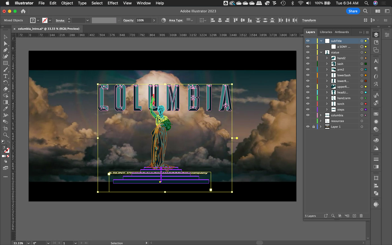Open the Character panel dock icon
Viewport: 392px width, 245px height.
pos(376,61)
